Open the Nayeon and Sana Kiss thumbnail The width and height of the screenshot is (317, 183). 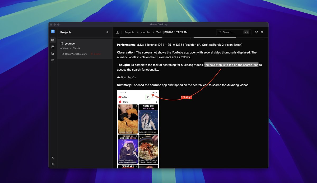(128, 149)
